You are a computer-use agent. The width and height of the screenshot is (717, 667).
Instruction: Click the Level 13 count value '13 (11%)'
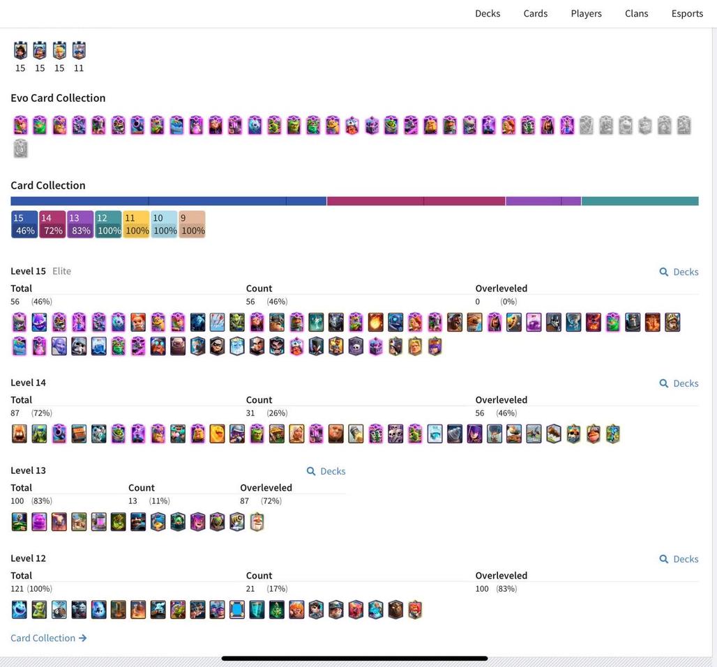click(x=149, y=500)
